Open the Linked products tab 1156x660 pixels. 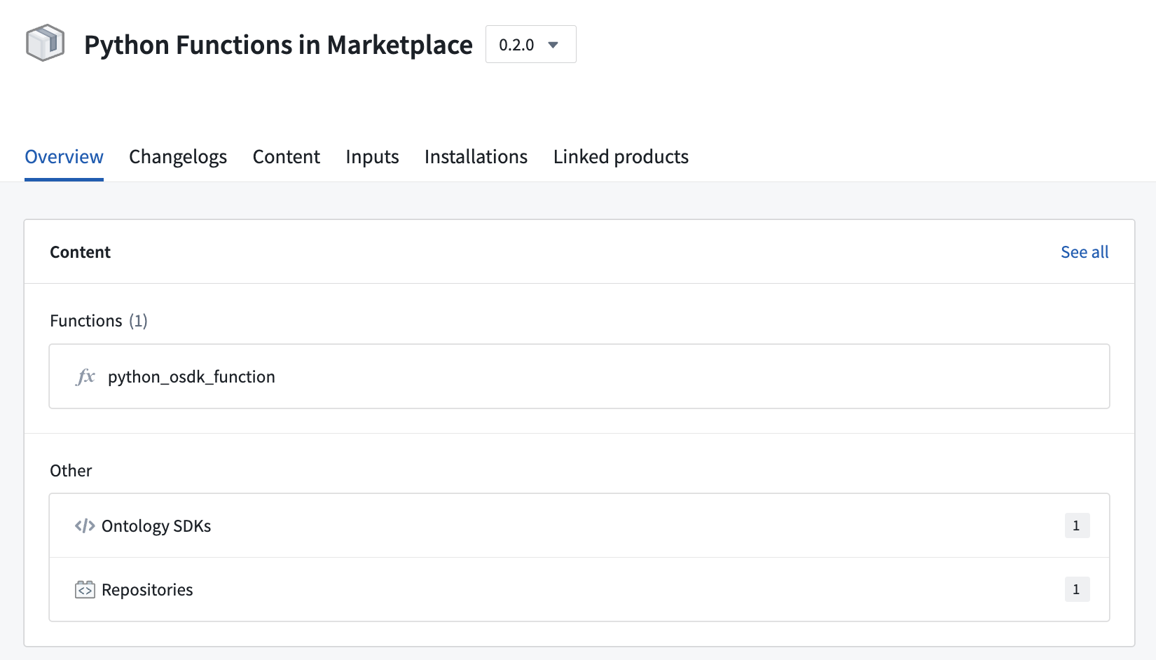(x=620, y=156)
